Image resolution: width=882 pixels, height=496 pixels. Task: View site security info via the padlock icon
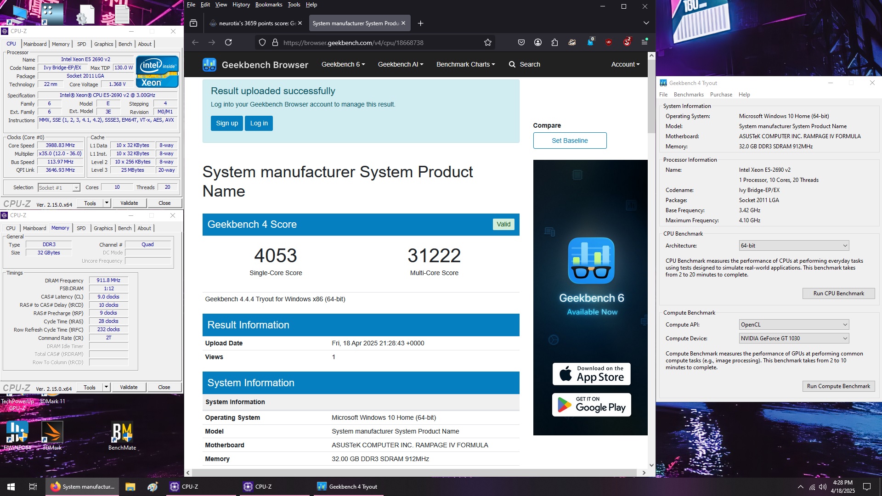click(275, 42)
